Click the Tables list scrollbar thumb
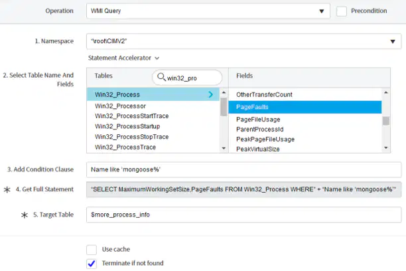Screen dimensions: 406x271 click(x=224, y=107)
